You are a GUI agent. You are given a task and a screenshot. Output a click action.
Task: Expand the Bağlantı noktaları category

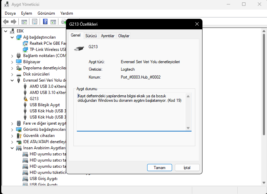tap(12, 56)
